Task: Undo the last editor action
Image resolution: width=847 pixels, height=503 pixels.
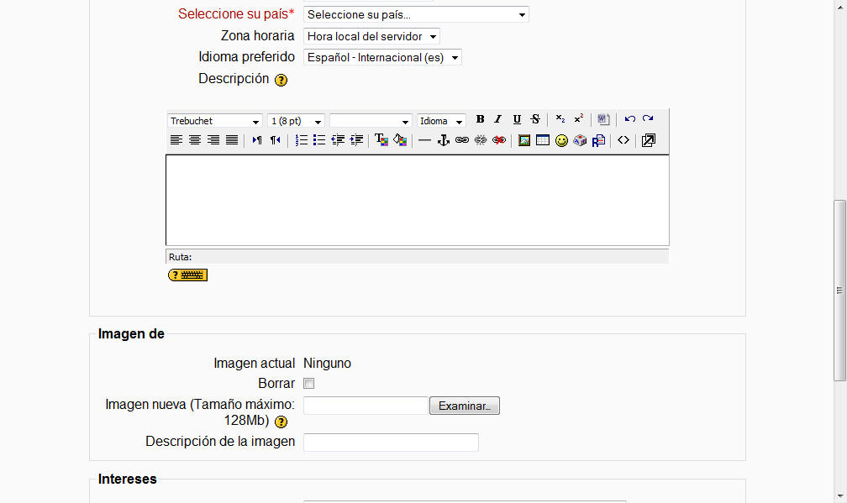Action: (629, 120)
